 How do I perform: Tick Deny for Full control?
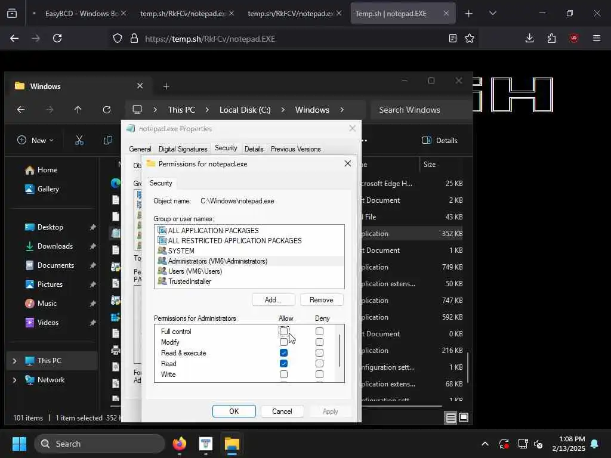[x=320, y=332]
